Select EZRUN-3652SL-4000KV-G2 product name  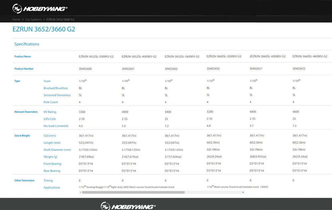point(139,56)
